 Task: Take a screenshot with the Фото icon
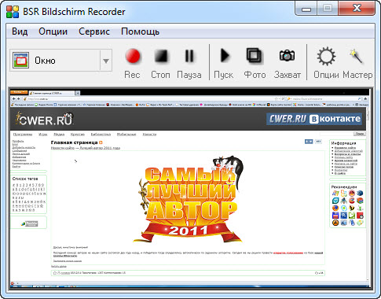click(x=254, y=56)
